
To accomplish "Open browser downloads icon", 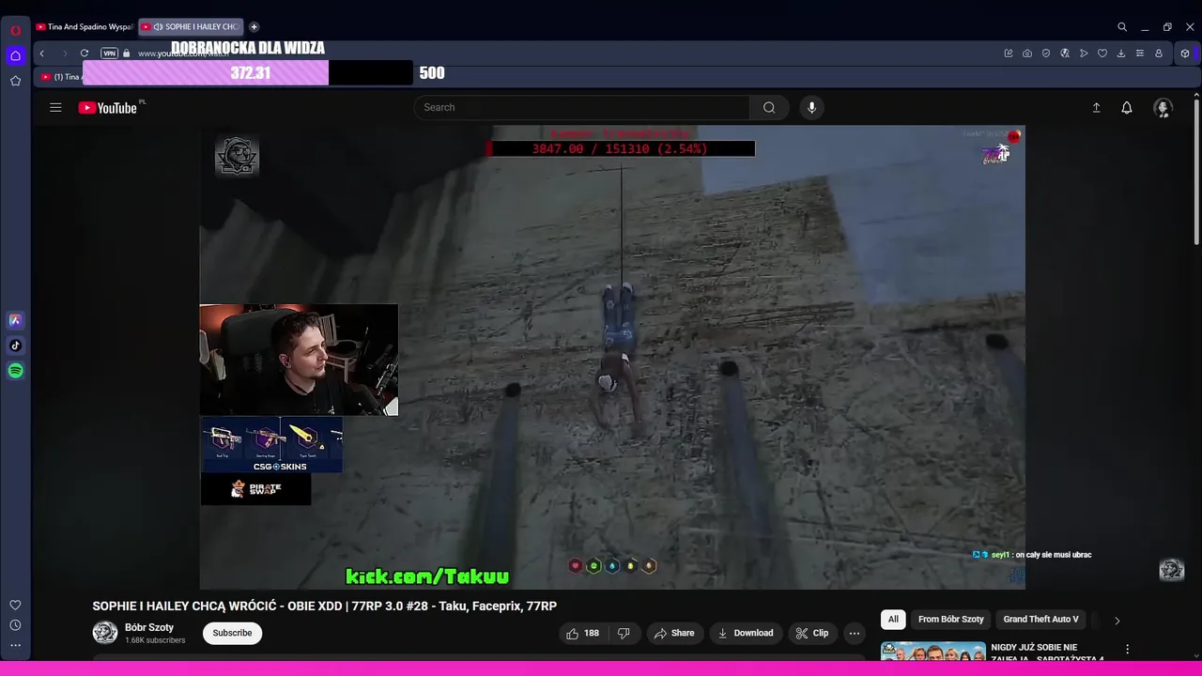I will tap(1121, 54).
